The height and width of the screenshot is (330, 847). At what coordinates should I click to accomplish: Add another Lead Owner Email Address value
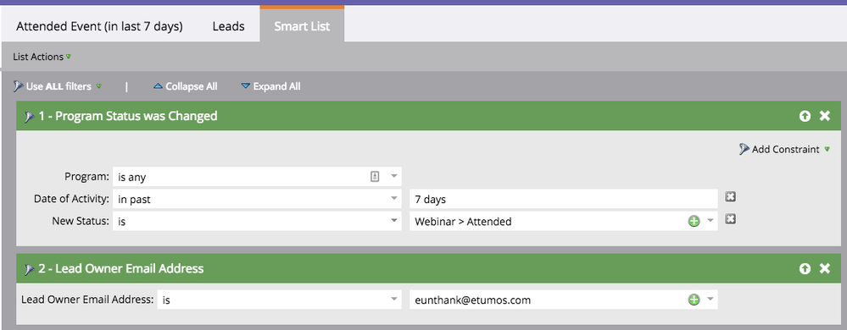(694, 300)
